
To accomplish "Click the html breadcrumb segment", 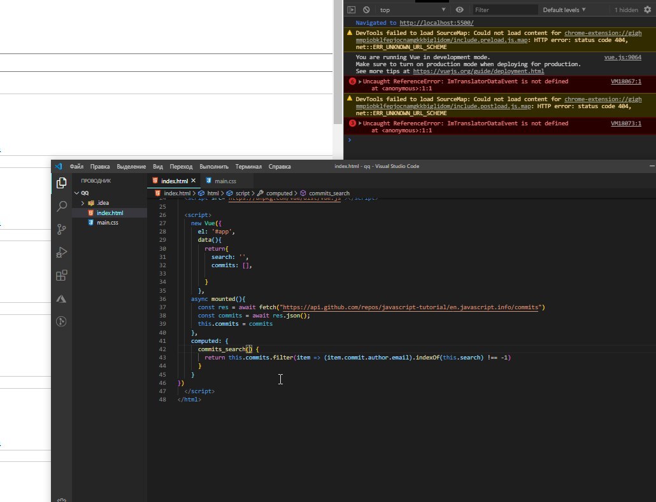I will click(x=209, y=193).
